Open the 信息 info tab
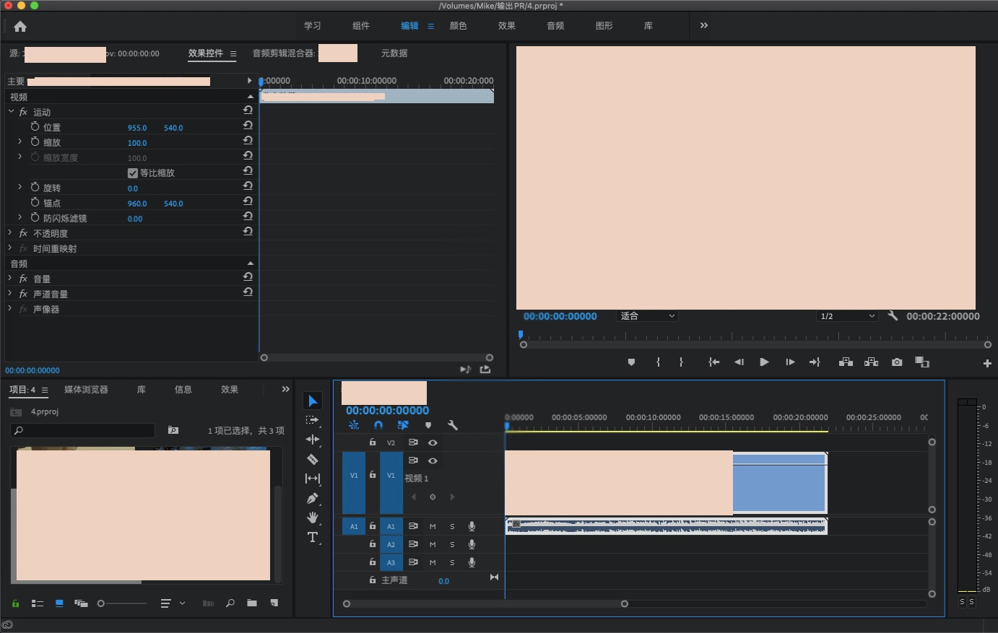 click(x=183, y=390)
